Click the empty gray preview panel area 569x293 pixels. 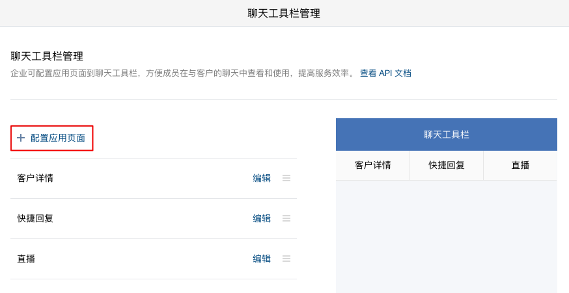(447, 236)
